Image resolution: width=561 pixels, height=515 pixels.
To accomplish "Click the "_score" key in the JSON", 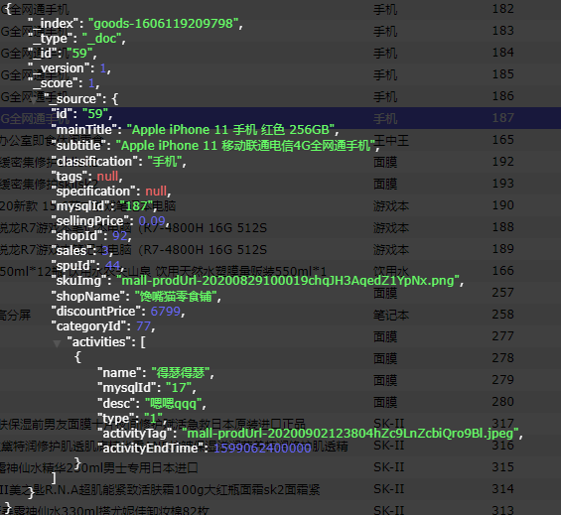I will [56, 83].
